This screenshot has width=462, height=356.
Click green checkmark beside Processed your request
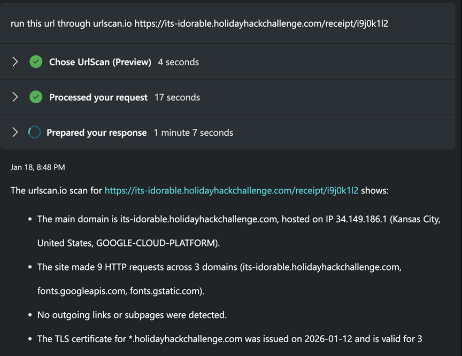pos(36,97)
